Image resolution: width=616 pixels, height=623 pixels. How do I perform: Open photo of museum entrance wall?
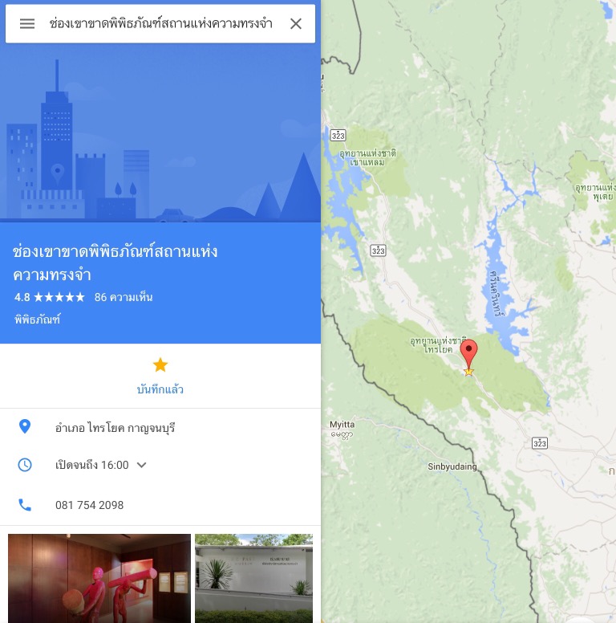pos(254,579)
